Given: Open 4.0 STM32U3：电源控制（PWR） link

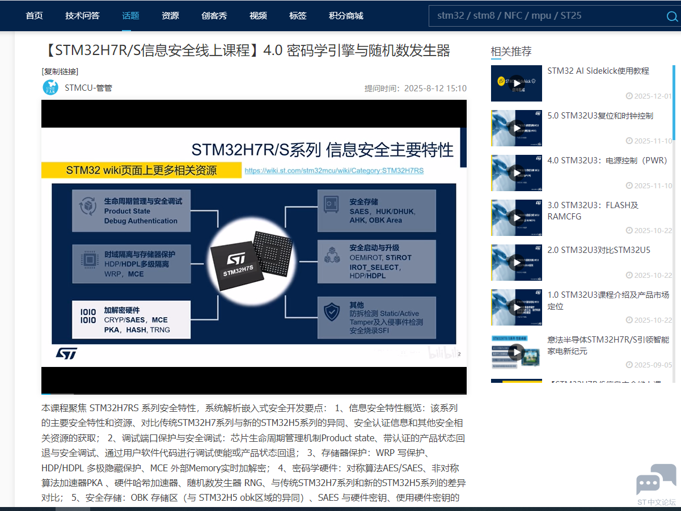Looking at the screenshot, I should 608,161.
